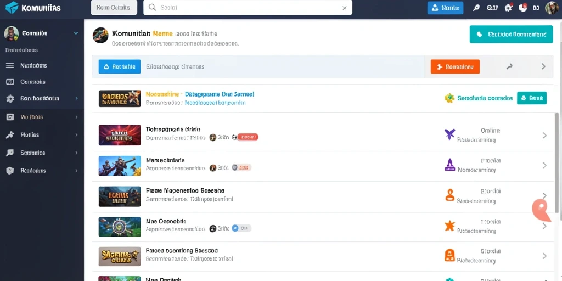Clear the search field with the X icon

pos(345,8)
